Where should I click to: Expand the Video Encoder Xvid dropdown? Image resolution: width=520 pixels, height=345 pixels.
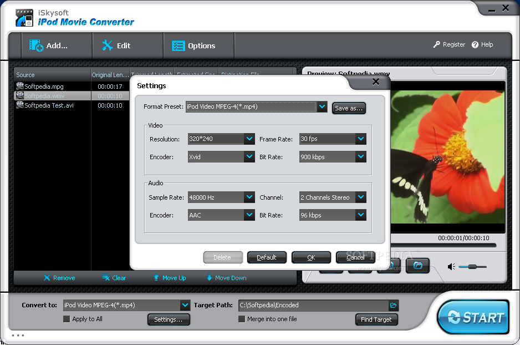point(249,156)
